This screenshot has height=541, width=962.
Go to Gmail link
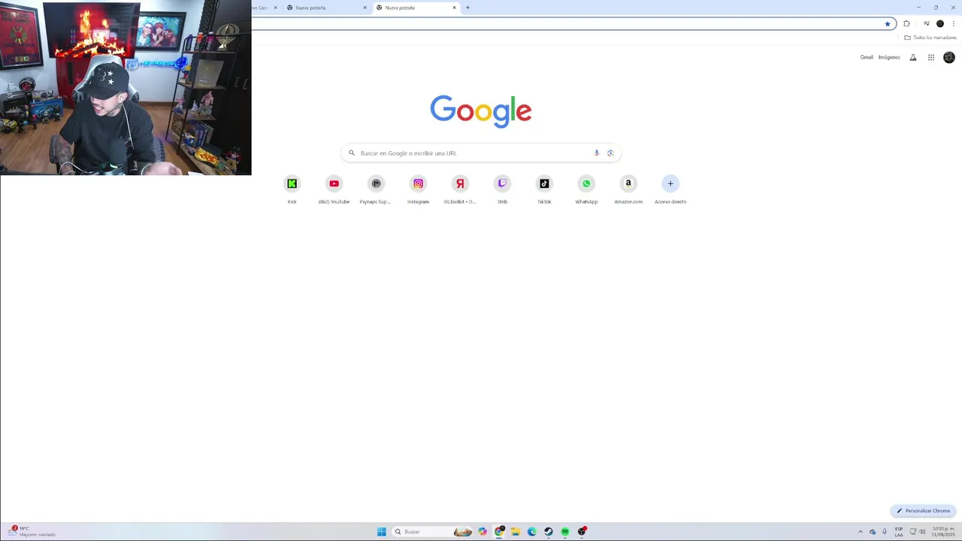(867, 57)
